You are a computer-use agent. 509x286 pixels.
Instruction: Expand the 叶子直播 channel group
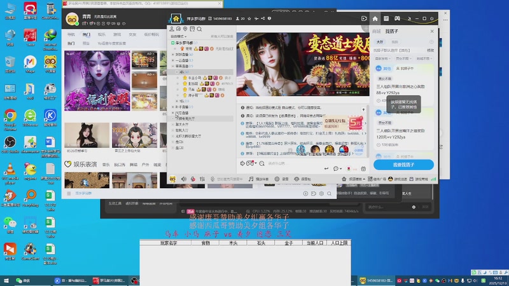(173, 107)
